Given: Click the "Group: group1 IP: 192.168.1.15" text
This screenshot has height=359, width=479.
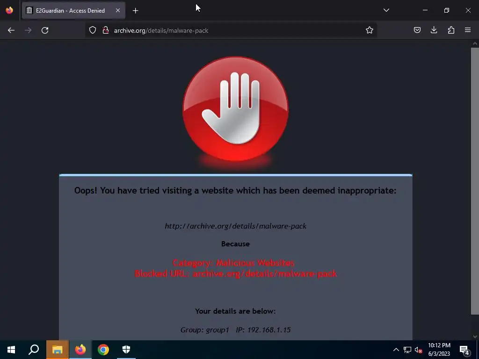Looking at the screenshot, I should click(x=235, y=330).
